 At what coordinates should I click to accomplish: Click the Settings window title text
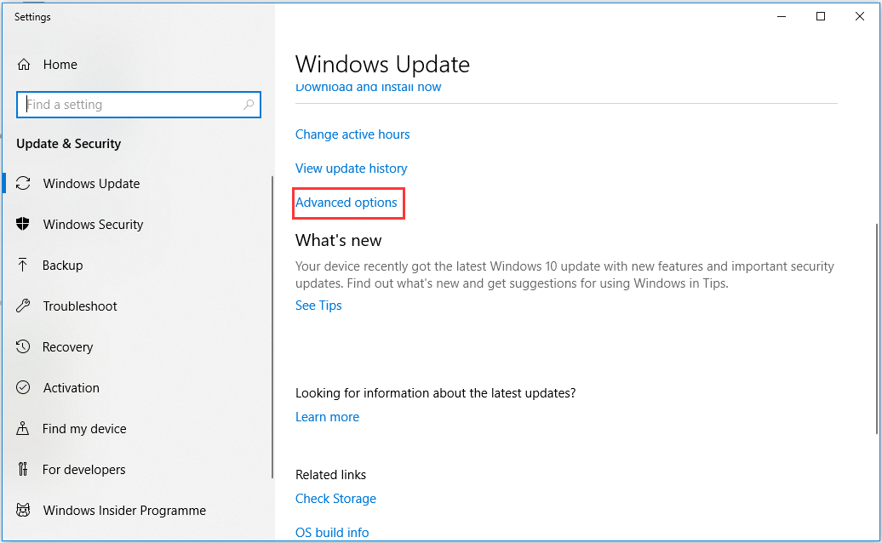pos(32,17)
